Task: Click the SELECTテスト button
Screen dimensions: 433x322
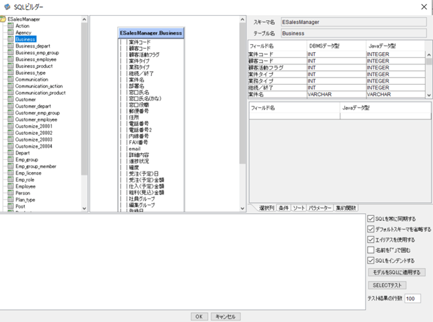Action: [x=387, y=285]
